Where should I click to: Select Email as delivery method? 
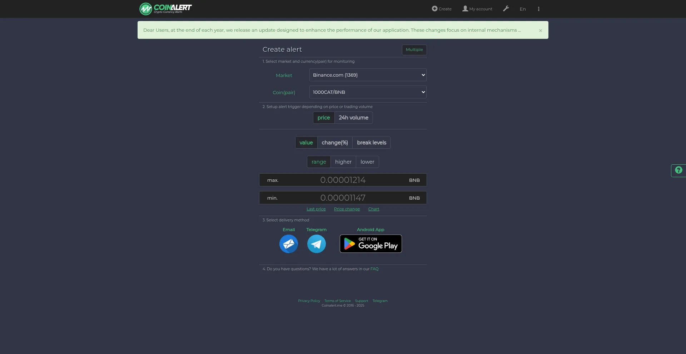pyautogui.click(x=289, y=244)
